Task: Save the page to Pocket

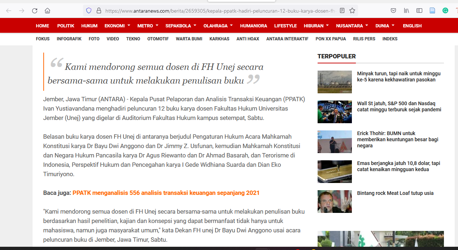Action: pyautogui.click(x=393, y=10)
